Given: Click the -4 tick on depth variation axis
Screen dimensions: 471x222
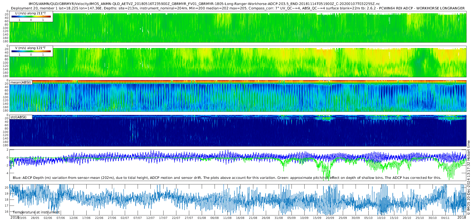Looking at the screenshot, I should click(x=7, y=173).
